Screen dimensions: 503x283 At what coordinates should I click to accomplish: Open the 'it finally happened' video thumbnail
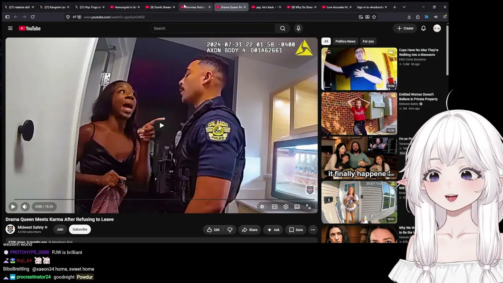359,158
